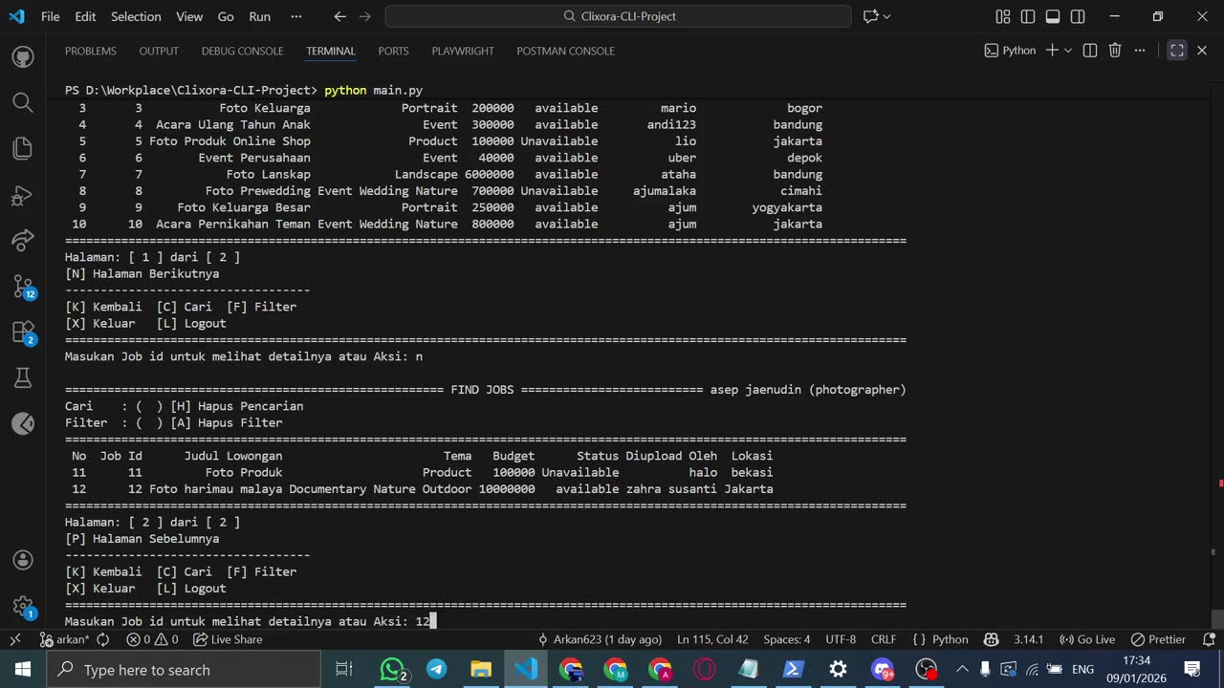The image size is (1224, 688).
Task: Open the notifications bell in status bar
Action: click(1208, 639)
